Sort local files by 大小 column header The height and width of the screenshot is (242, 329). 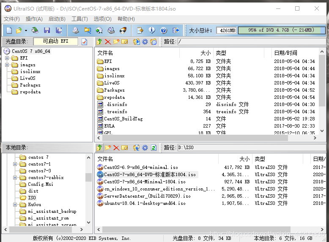(x=235, y=159)
